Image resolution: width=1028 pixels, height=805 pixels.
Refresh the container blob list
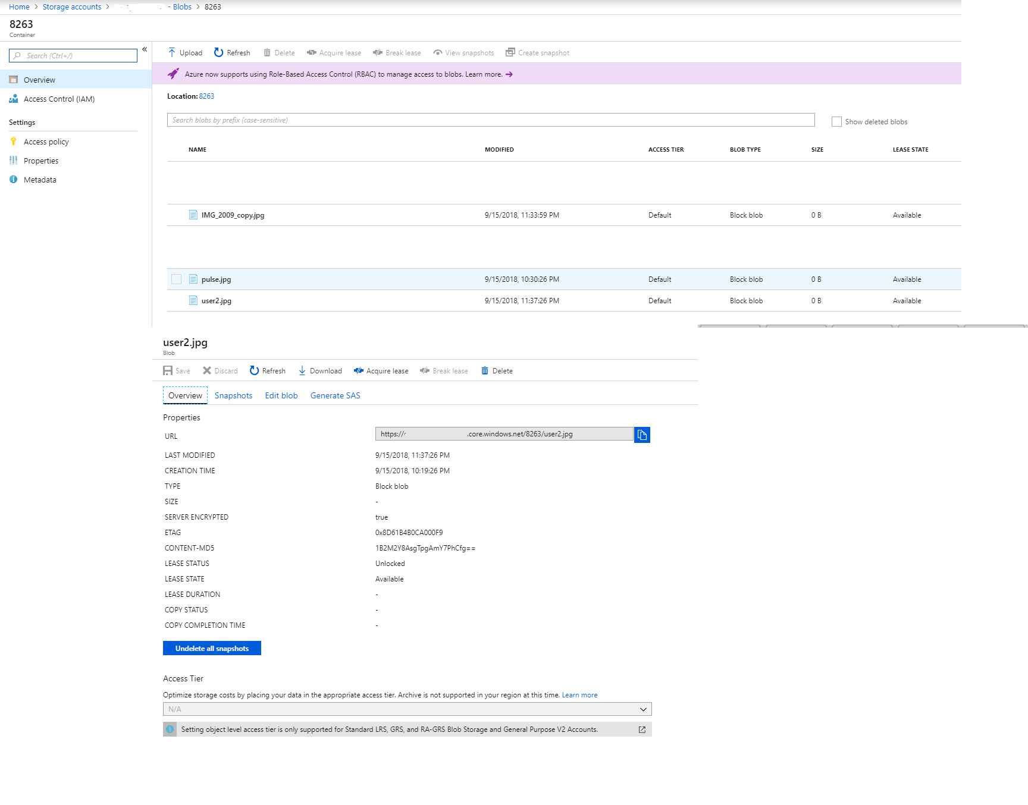(232, 52)
